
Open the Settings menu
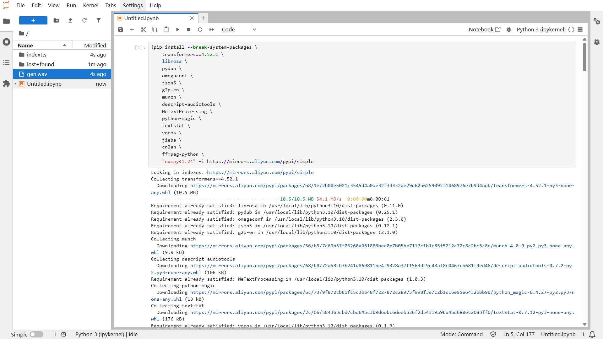[x=133, y=5]
